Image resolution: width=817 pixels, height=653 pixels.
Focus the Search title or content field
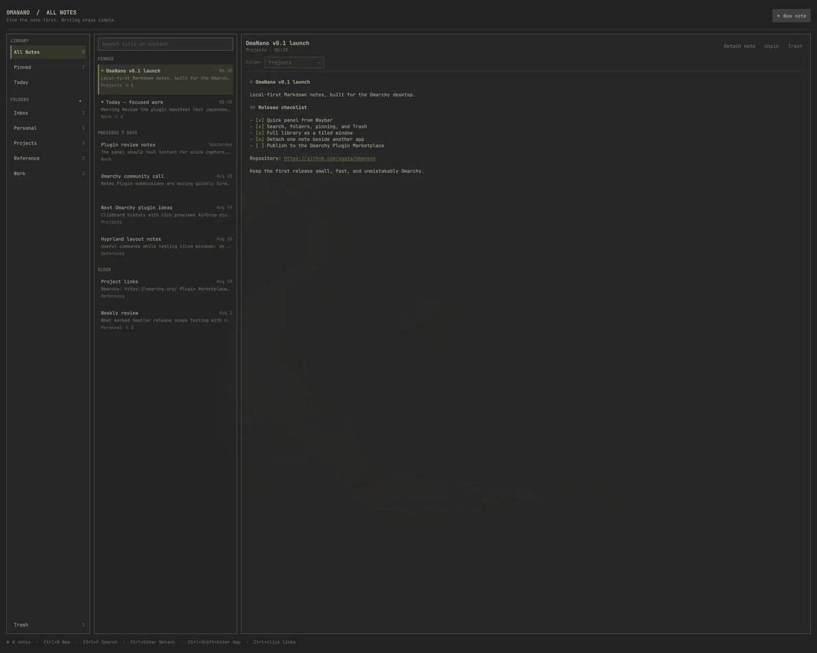(165, 44)
